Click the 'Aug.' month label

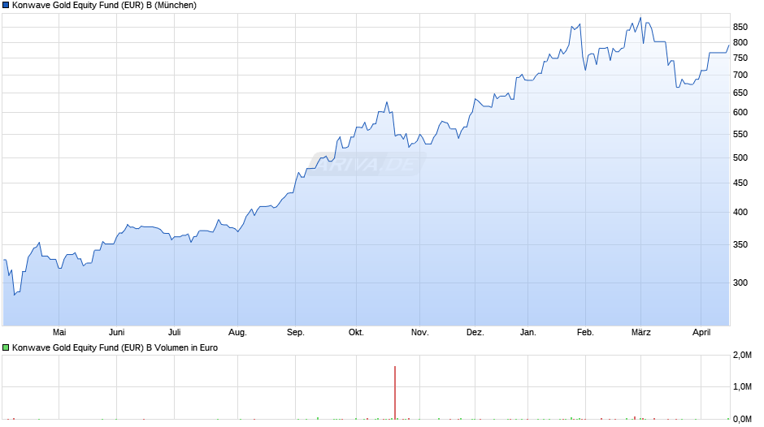point(237,332)
